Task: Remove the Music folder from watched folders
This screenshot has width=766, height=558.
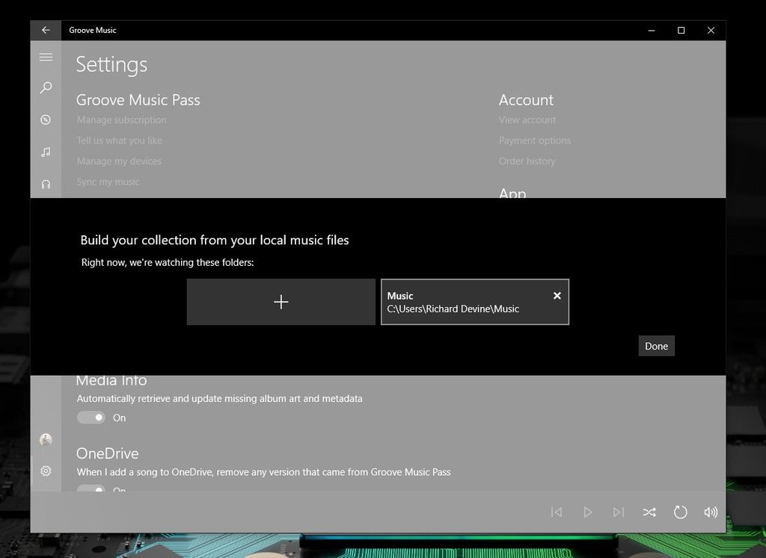Action: (557, 295)
